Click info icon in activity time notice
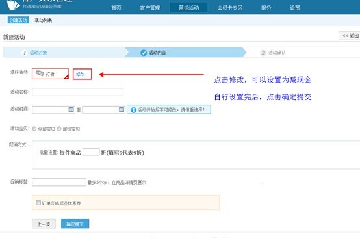 pyautogui.click(x=133, y=110)
